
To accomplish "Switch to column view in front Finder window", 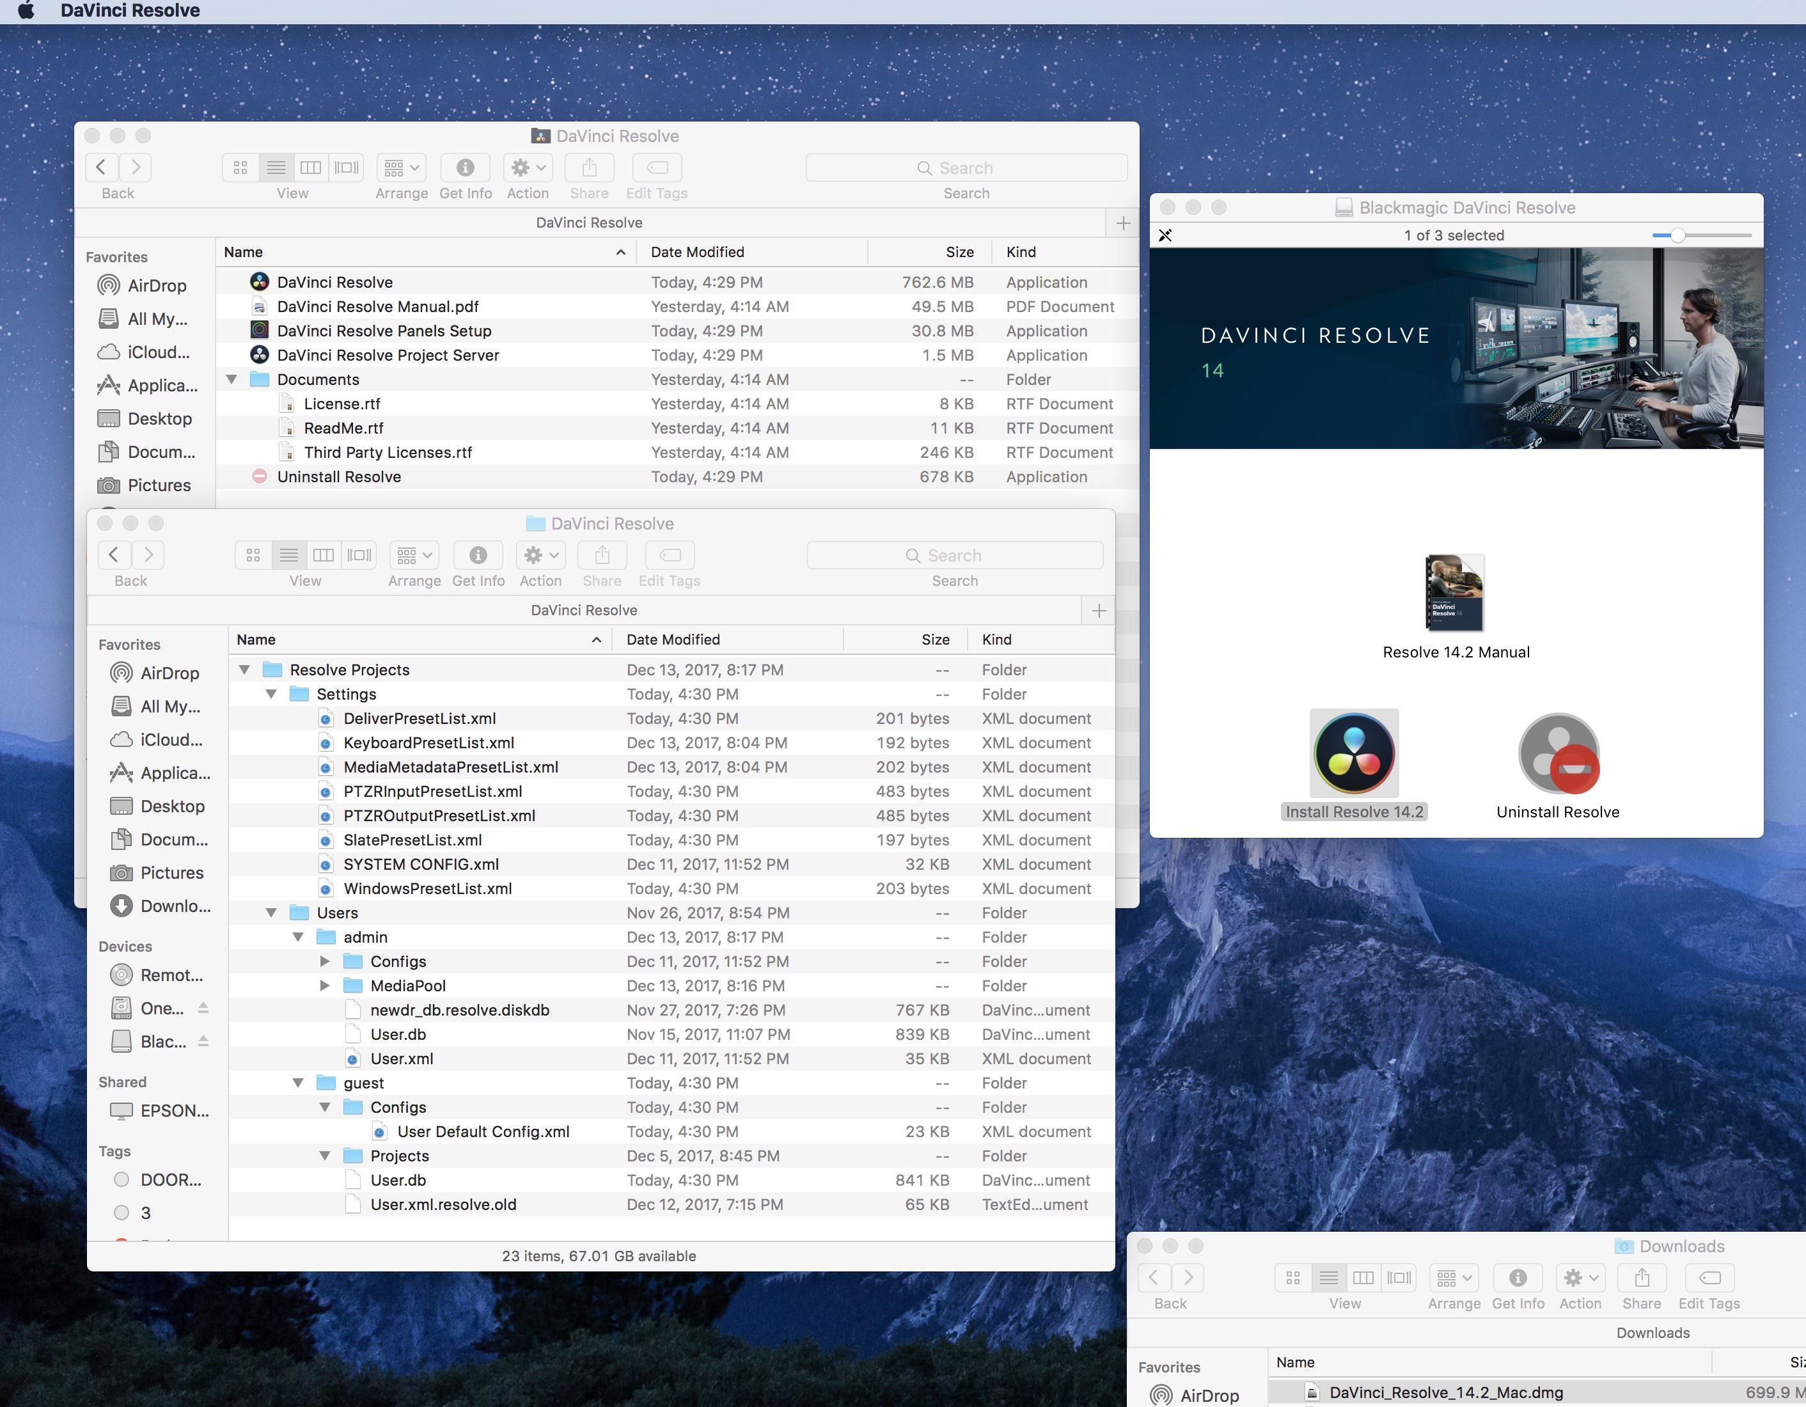I will tap(324, 555).
